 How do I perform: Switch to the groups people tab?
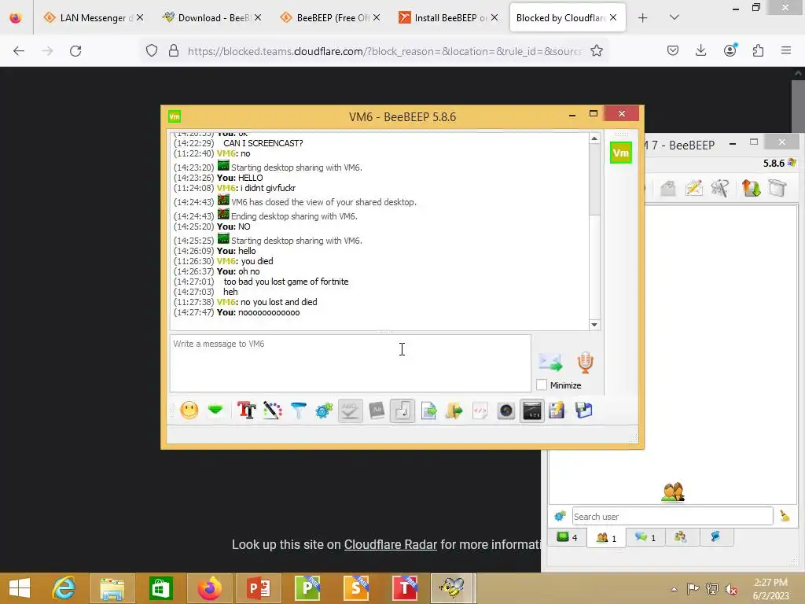click(680, 537)
